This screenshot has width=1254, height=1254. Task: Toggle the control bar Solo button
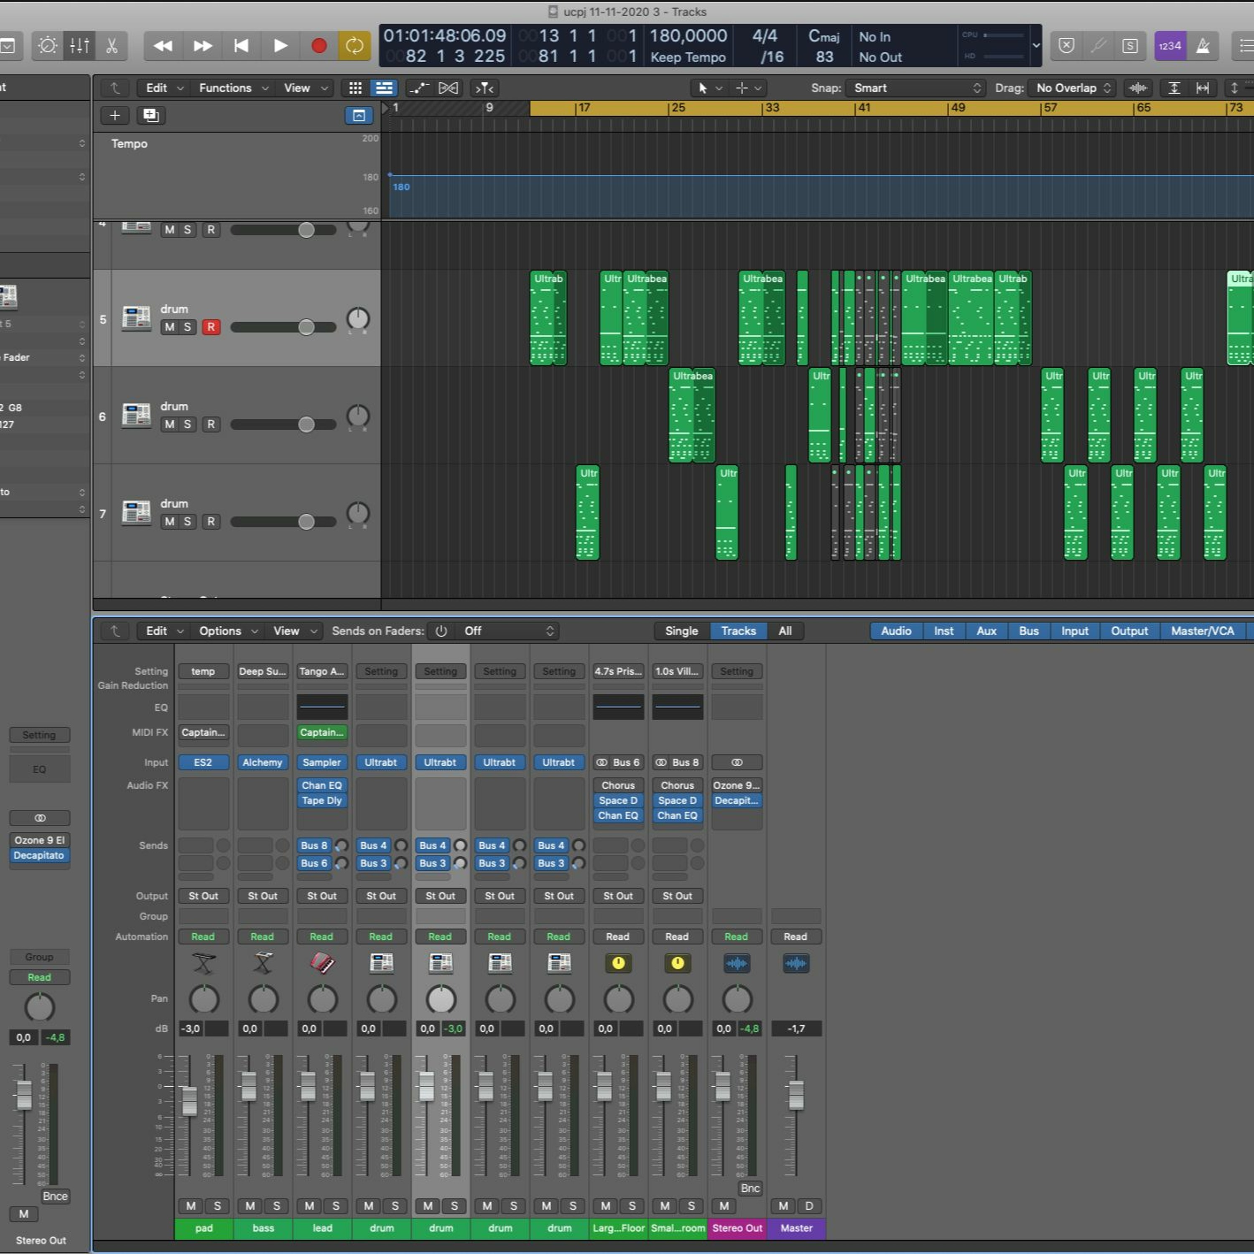pyautogui.click(x=1130, y=46)
